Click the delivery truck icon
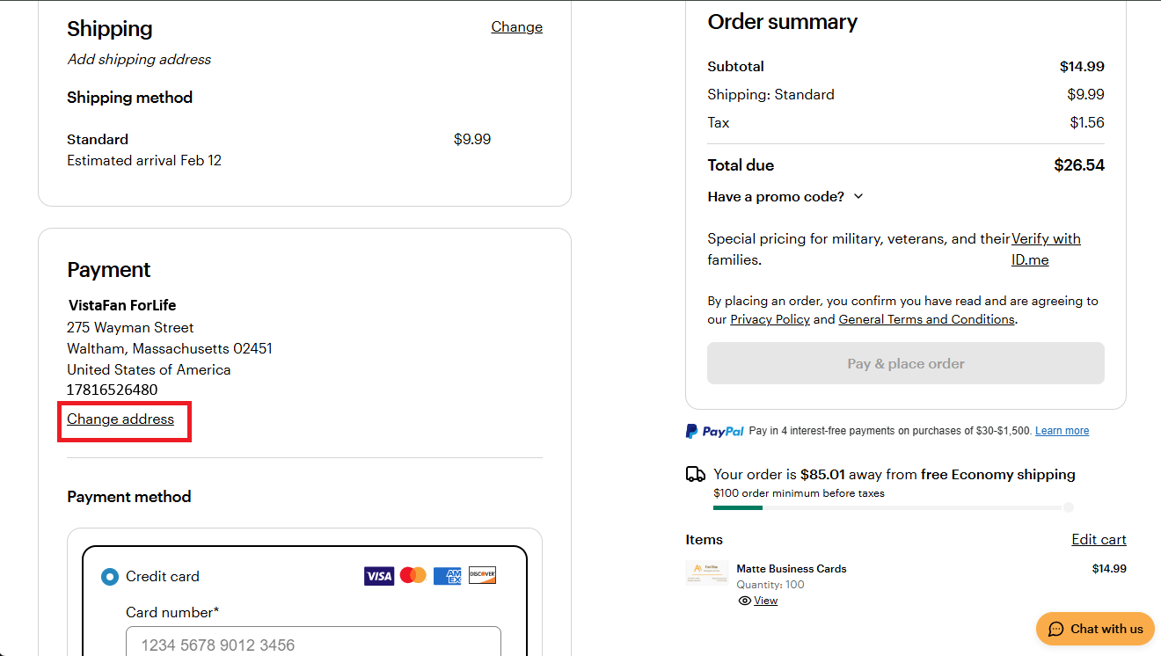This screenshot has width=1161, height=656. (x=696, y=474)
